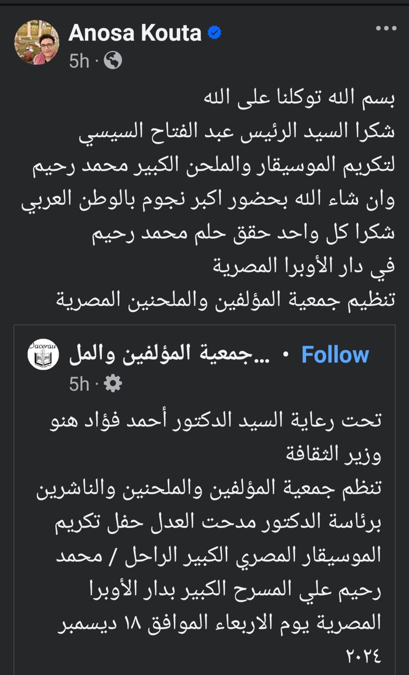
Task: Click the line في دار الأوبرا المصرية
Action: 304,266
